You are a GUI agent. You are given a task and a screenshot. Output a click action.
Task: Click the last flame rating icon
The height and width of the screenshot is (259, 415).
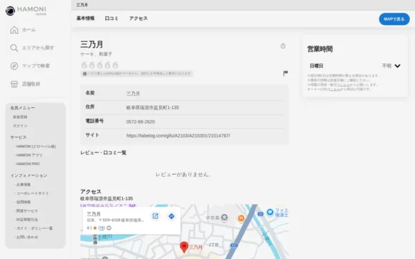(x=115, y=65)
